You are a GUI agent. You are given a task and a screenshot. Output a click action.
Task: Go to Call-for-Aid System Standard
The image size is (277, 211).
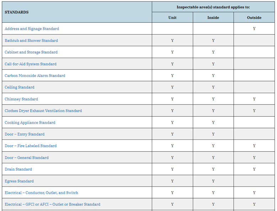[31, 64]
